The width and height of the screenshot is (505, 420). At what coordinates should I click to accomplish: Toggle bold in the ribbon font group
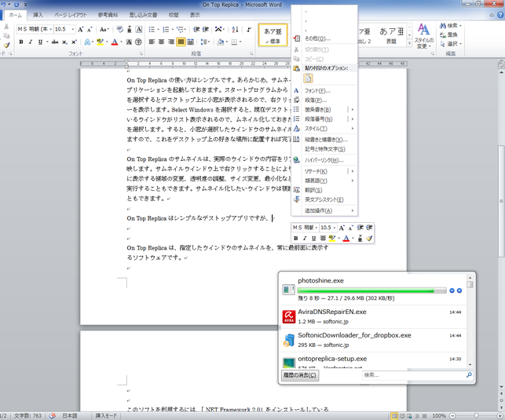coord(21,42)
